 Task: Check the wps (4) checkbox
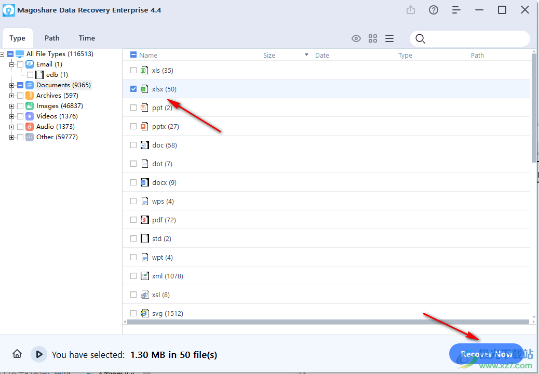(133, 201)
